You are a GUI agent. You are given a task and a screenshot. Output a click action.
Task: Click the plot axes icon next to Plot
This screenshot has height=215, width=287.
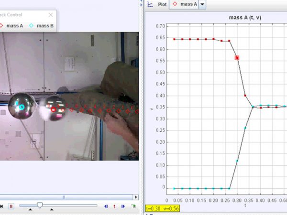[x=150, y=4]
